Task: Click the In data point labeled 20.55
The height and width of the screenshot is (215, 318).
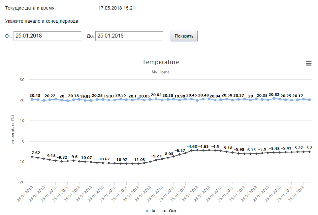Action: [121, 99]
